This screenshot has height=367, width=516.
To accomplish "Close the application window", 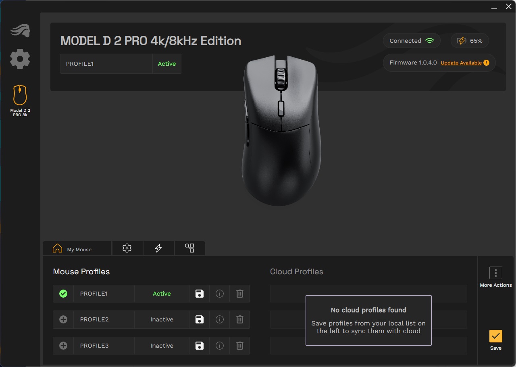I will (509, 7).
